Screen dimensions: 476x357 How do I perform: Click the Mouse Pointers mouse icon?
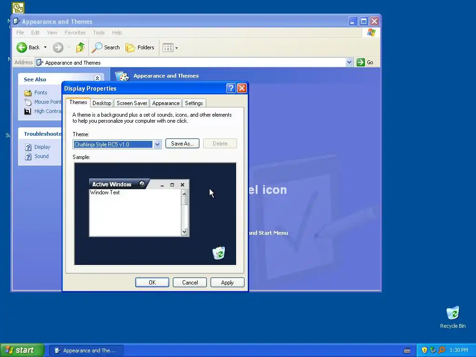coord(27,102)
